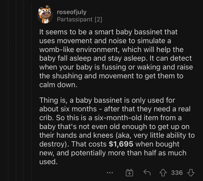Tap the paragraph starting 'It seems to be'
This screenshot has height=181, width=203.
116,58
